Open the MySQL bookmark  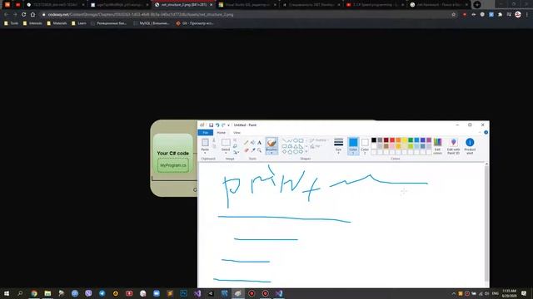152,23
